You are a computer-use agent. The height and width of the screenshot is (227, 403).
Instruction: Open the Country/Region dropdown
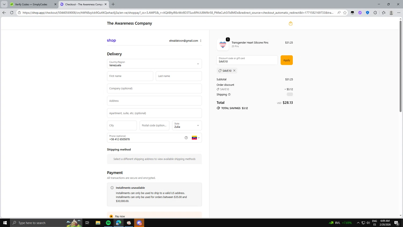[x=154, y=64]
